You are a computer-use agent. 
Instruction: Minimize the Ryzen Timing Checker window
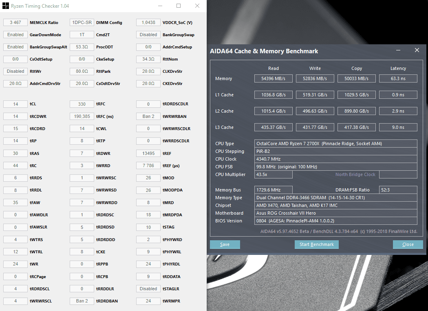tap(160, 6)
